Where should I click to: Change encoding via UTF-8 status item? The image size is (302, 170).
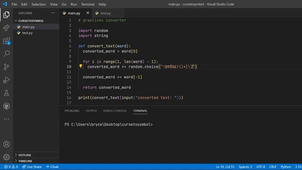[260, 167]
